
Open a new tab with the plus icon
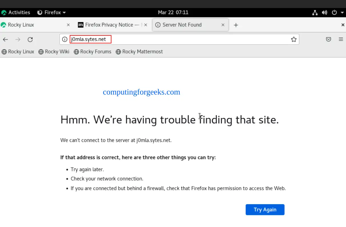pos(236,25)
